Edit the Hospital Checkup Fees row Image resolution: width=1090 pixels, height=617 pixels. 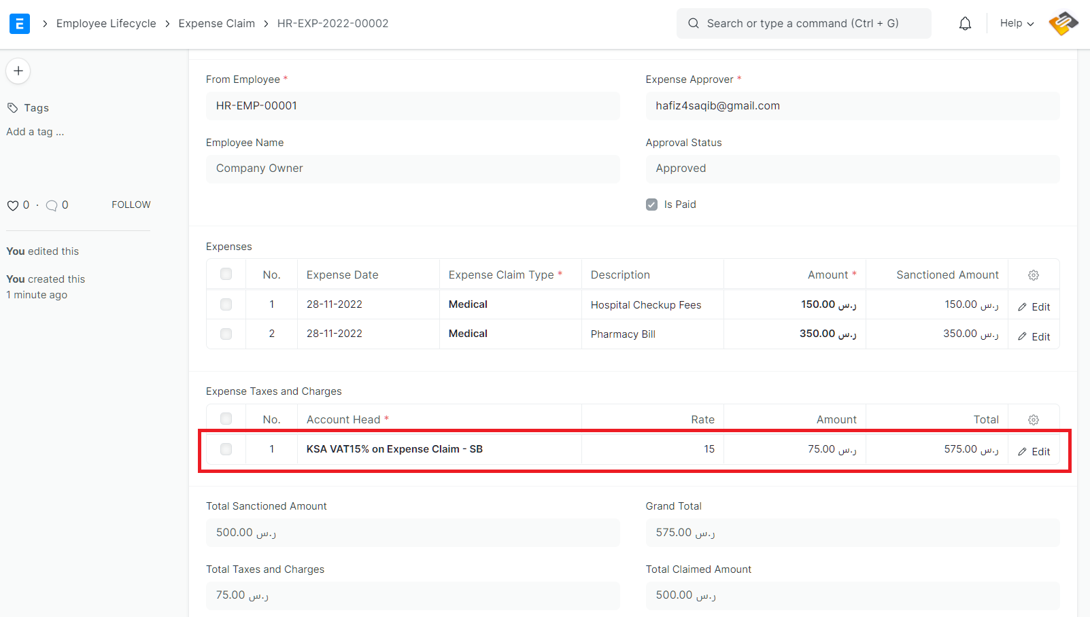[1034, 307]
